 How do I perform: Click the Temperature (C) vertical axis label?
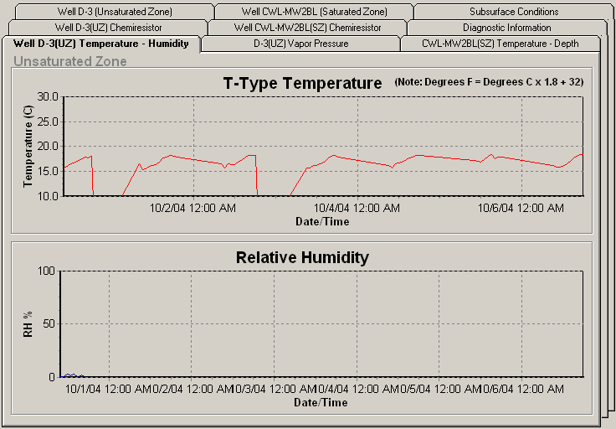[28, 146]
